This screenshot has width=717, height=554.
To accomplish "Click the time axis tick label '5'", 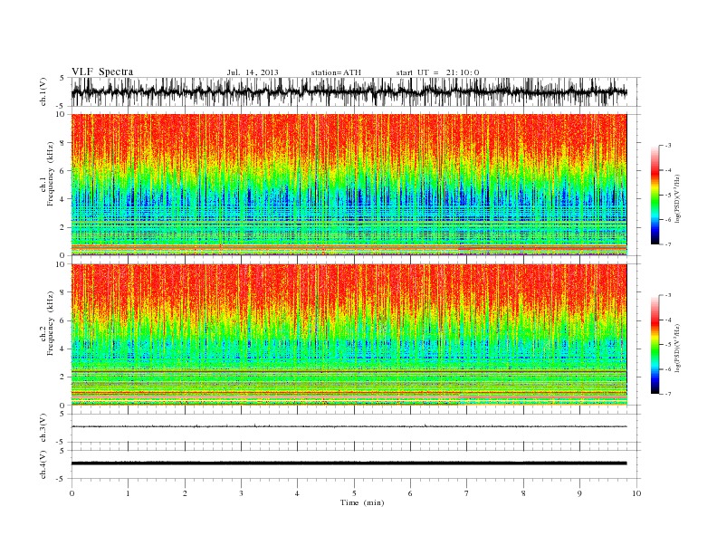I will tap(354, 493).
